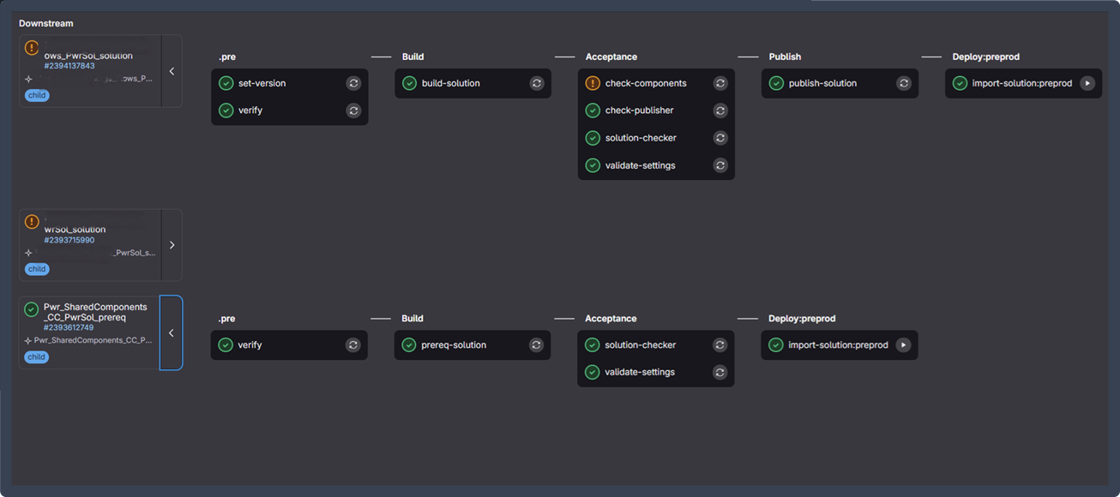Retry the build-solution job
The width and height of the screenshot is (1120, 497).
point(536,83)
